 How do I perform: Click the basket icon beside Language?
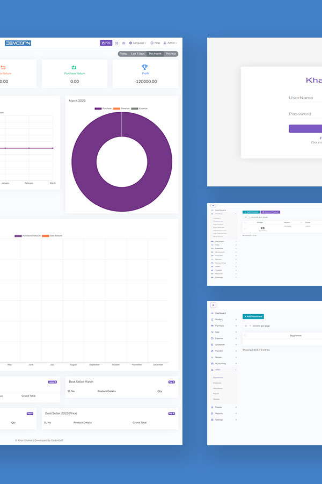[x=123, y=43]
